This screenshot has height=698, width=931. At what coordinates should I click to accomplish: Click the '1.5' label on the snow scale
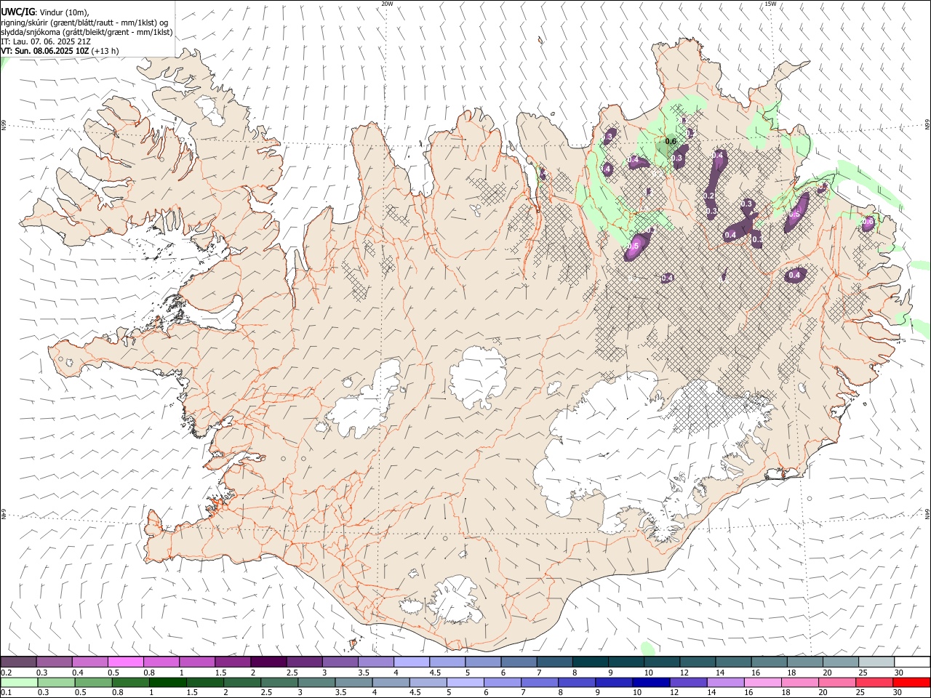click(x=220, y=673)
